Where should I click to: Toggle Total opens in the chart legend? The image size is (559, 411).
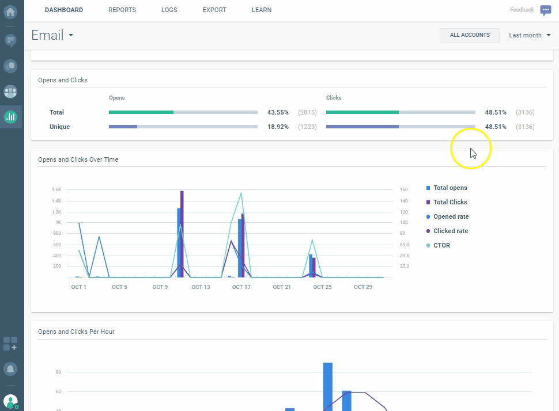click(450, 188)
